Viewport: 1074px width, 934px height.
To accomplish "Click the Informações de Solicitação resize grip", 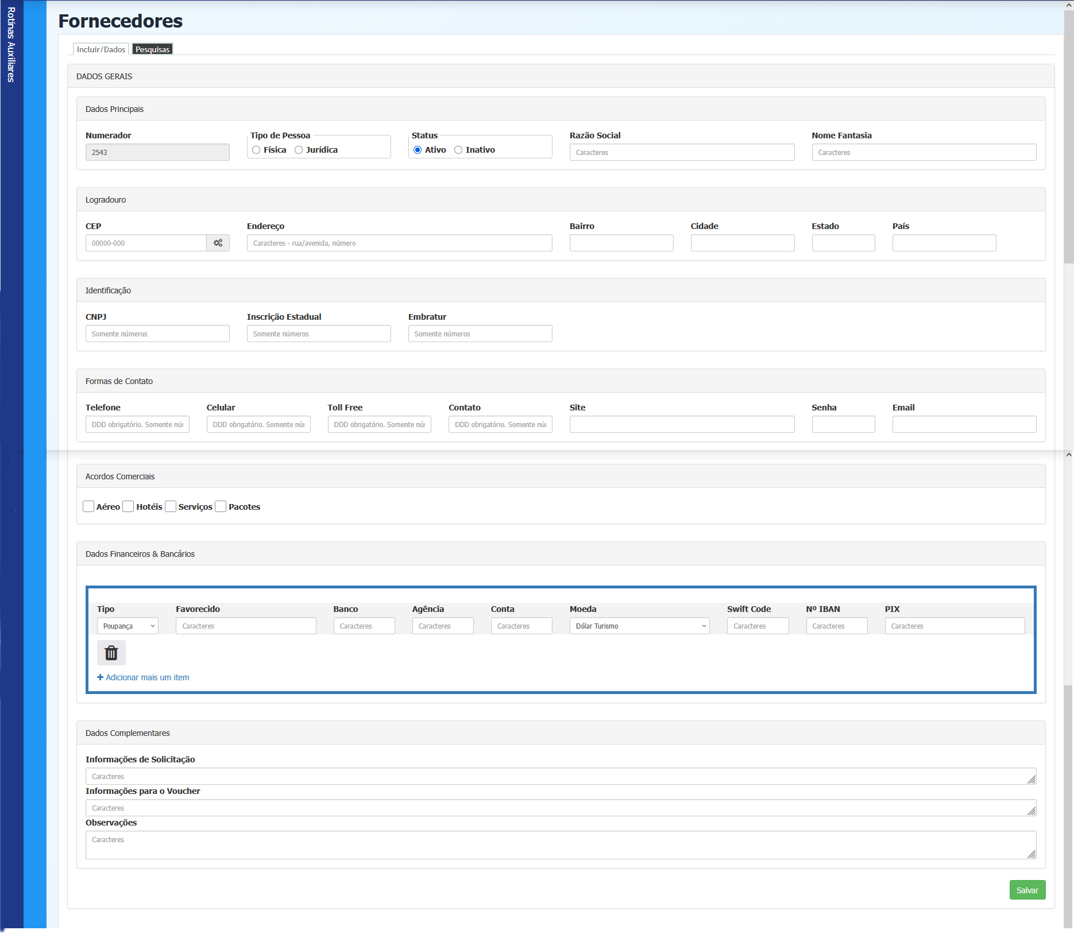I will [x=1031, y=780].
